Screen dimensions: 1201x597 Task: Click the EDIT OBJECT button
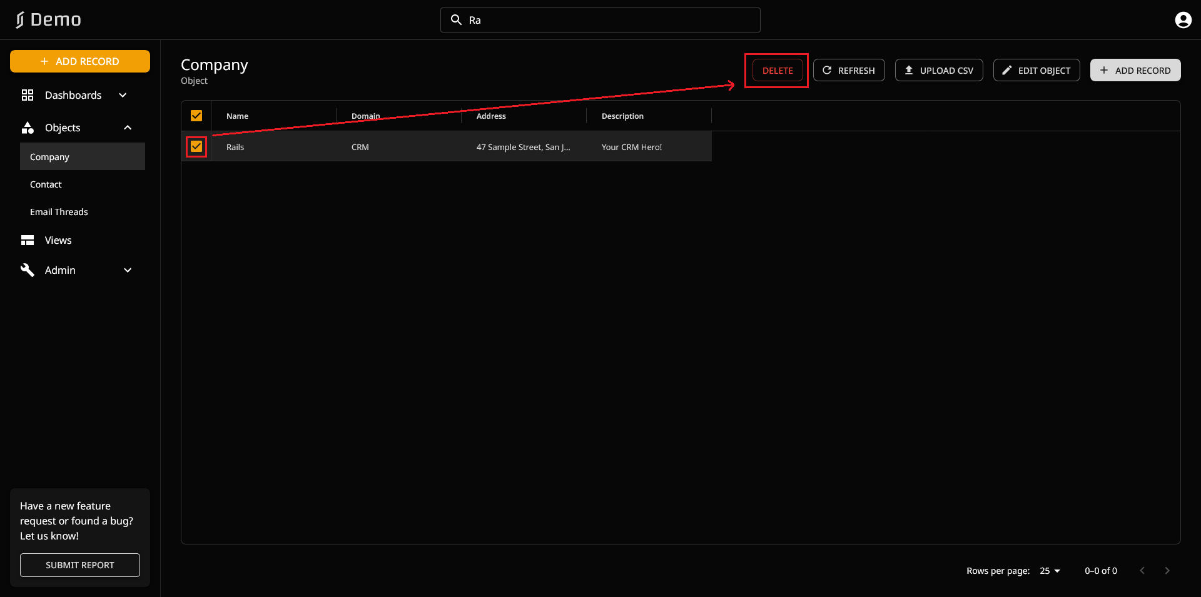click(1036, 70)
